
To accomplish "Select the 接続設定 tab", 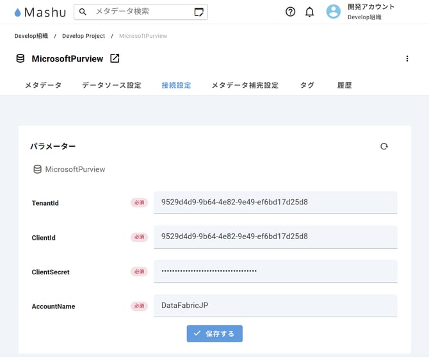I will click(176, 85).
